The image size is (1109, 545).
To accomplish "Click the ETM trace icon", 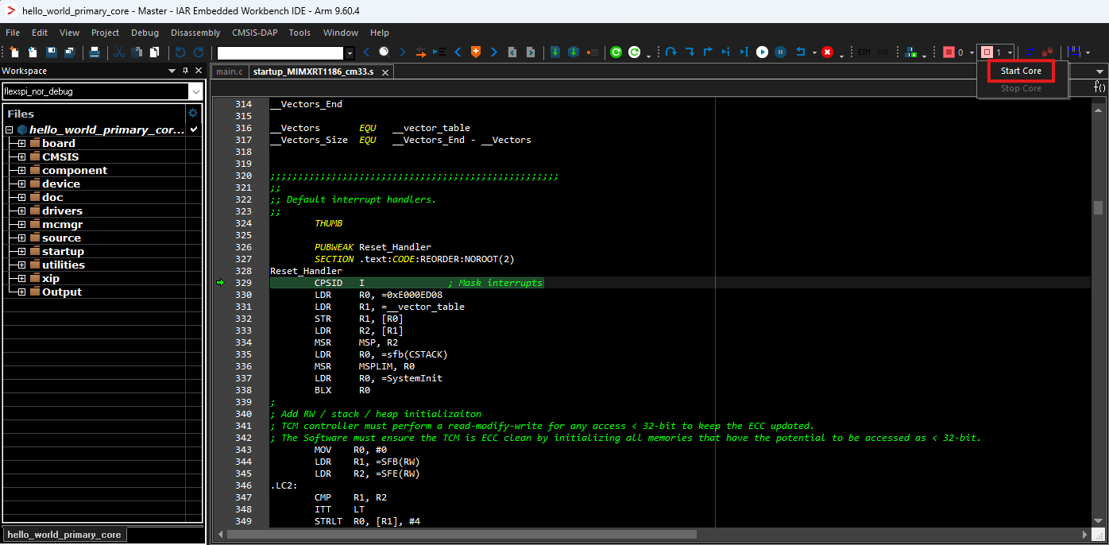I will (x=864, y=52).
